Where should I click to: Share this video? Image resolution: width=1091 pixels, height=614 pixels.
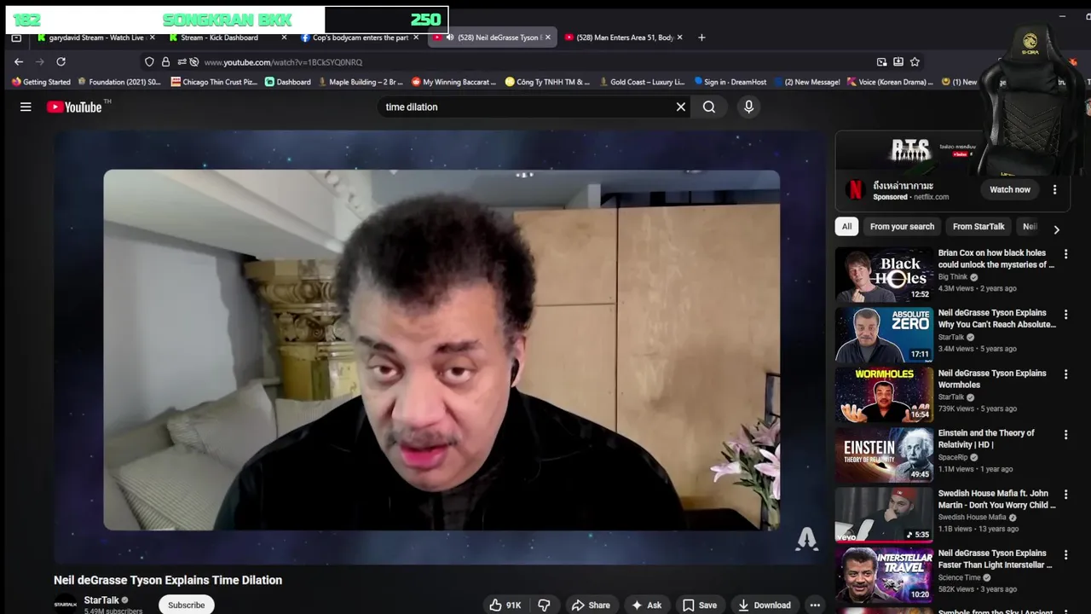coord(591,605)
